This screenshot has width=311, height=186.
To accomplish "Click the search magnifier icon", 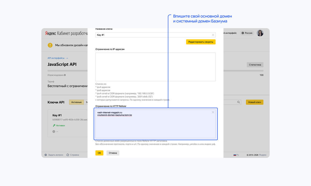I will coord(238,102).
